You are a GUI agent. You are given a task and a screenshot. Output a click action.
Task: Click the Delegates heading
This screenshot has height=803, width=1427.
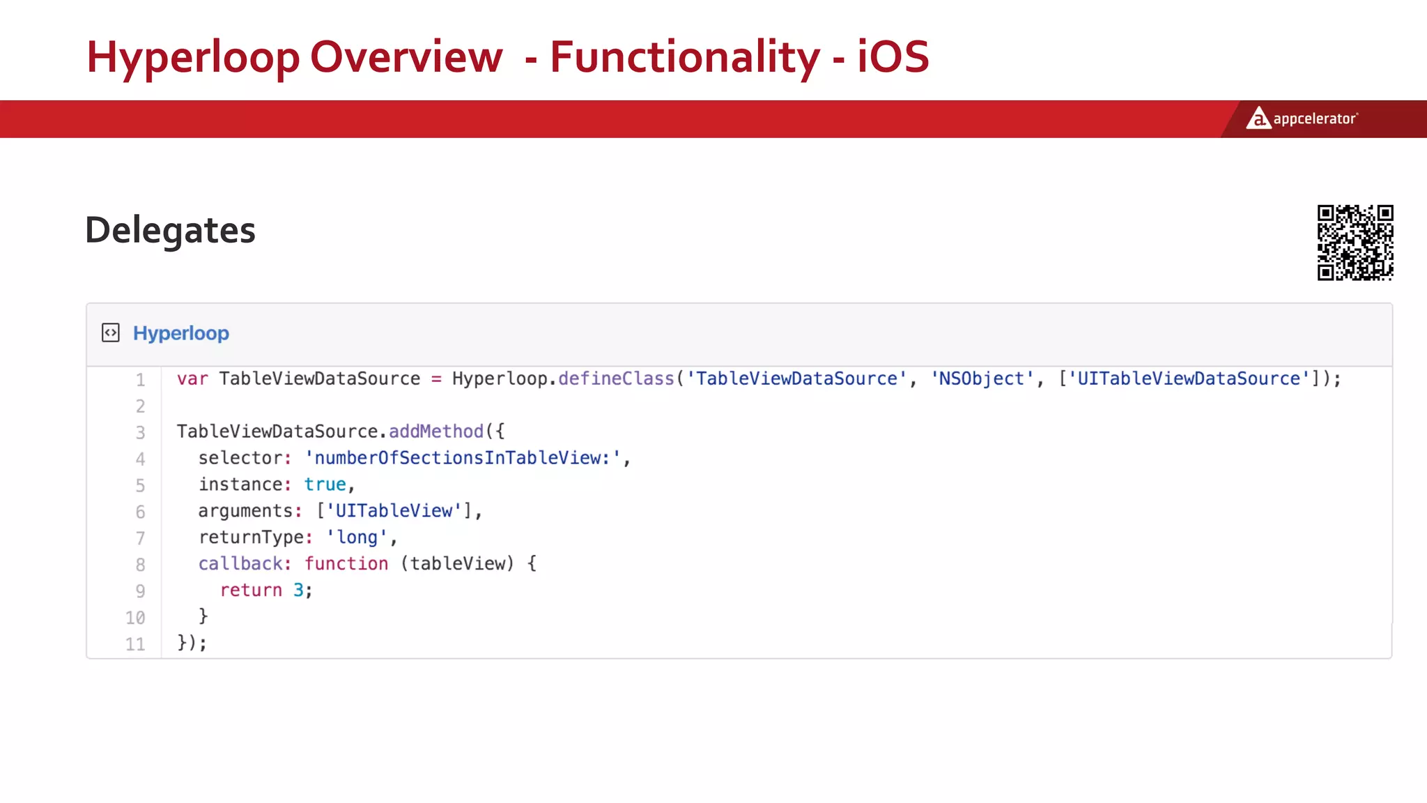[170, 230]
